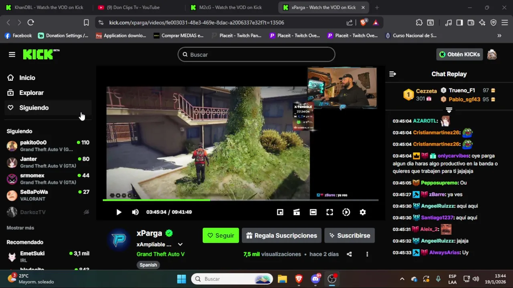The width and height of the screenshot is (513, 288).
Task: Toggle the Seguir follow button
Action: pyautogui.click(x=221, y=236)
